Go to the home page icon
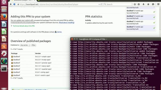The image size is (161, 90). [x=148, y=4]
